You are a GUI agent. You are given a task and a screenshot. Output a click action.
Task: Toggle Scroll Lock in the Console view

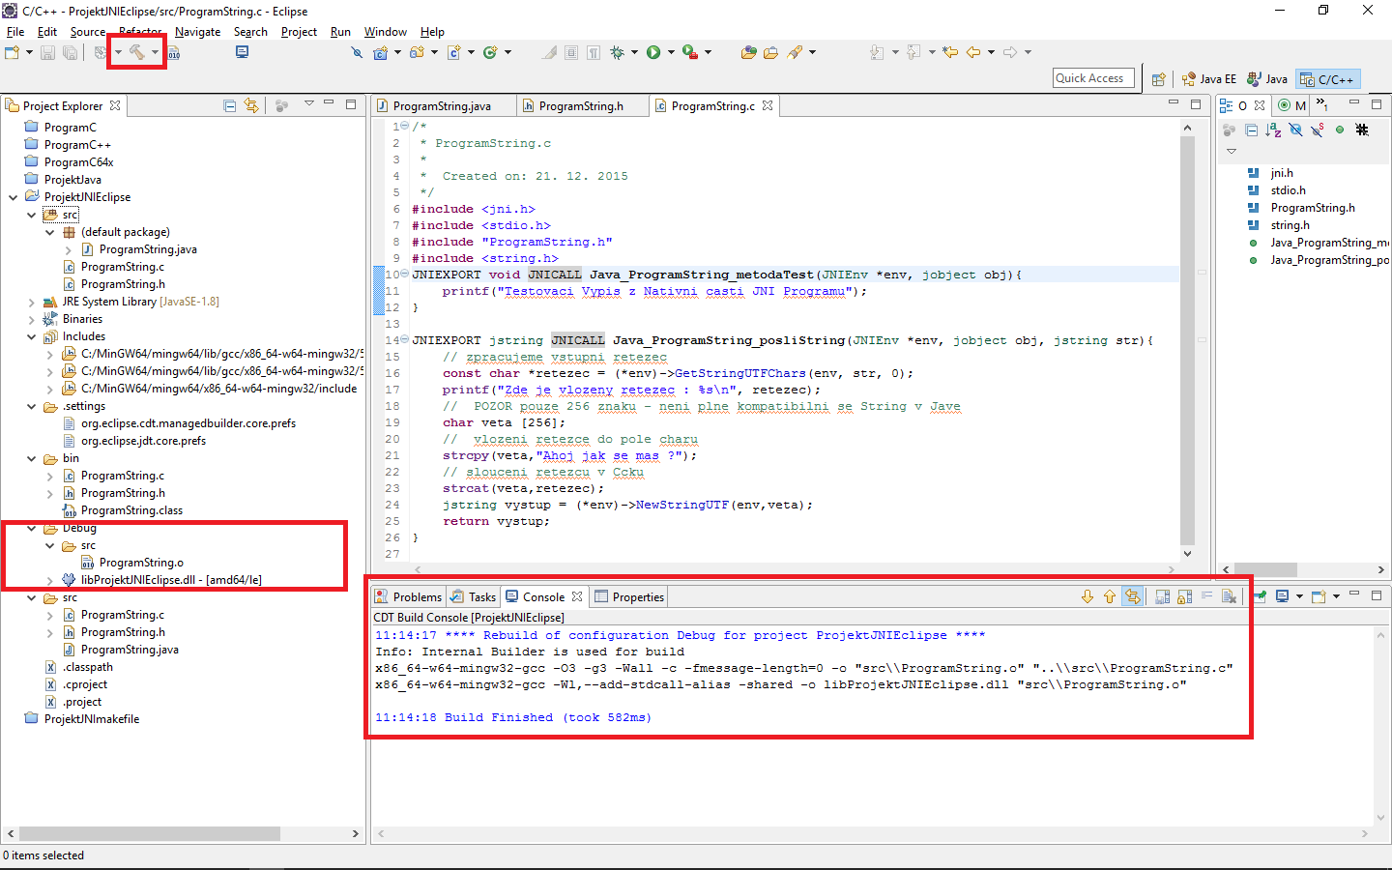click(1184, 596)
